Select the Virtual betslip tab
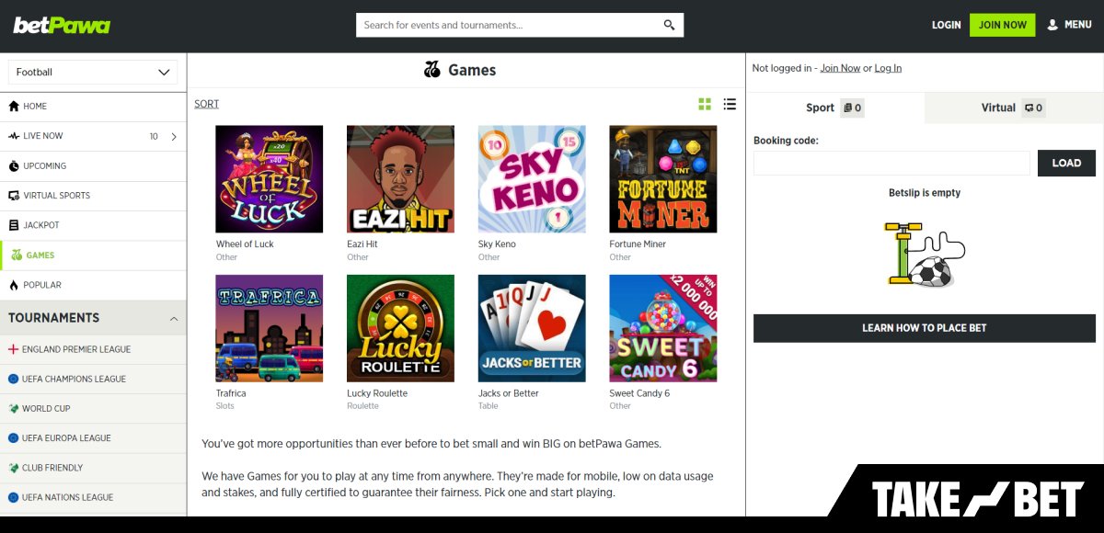 [x=1014, y=108]
